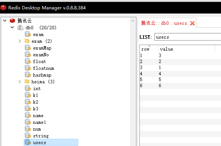The width and height of the screenshot is (221, 146).
Task: Collapse the 腾讯云 connection node
Action: [x=5, y=21]
